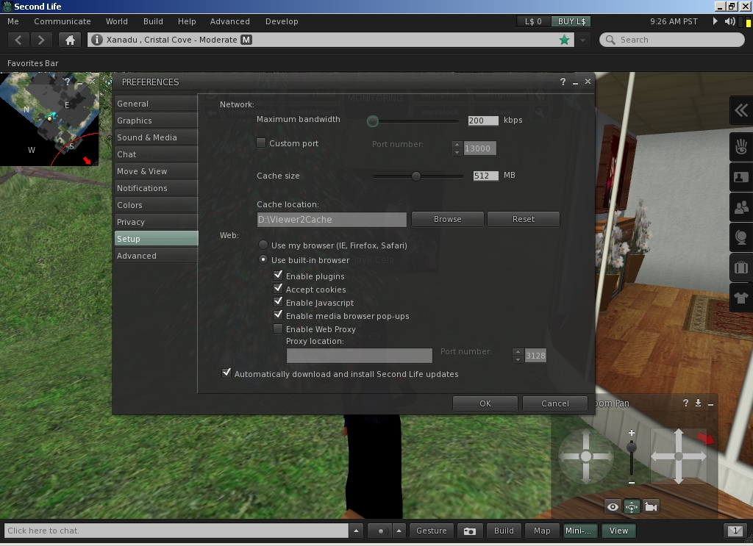Expand the location history dropdown arrow

583,40
